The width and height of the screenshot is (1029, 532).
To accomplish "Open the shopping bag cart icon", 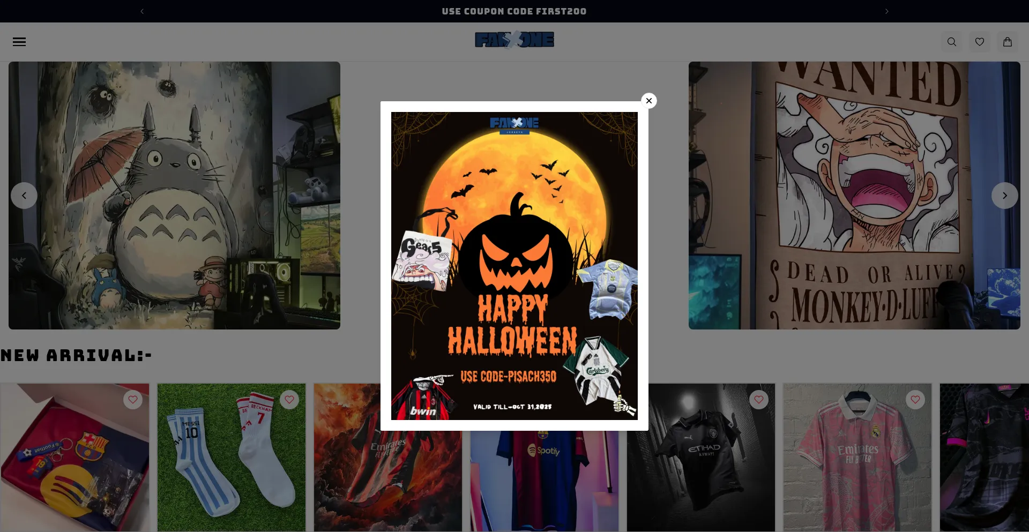I will click(x=1008, y=42).
